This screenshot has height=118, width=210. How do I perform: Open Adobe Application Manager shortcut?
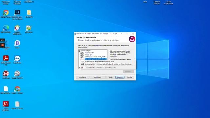click(6, 104)
